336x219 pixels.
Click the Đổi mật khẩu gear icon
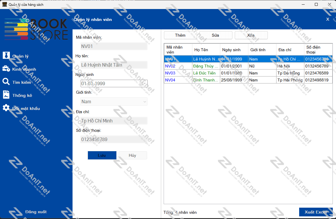point(6,108)
